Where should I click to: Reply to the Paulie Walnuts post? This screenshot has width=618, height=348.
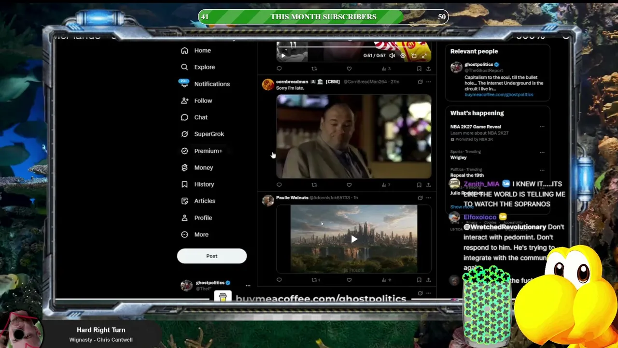pyautogui.click(x=279, y=280)
